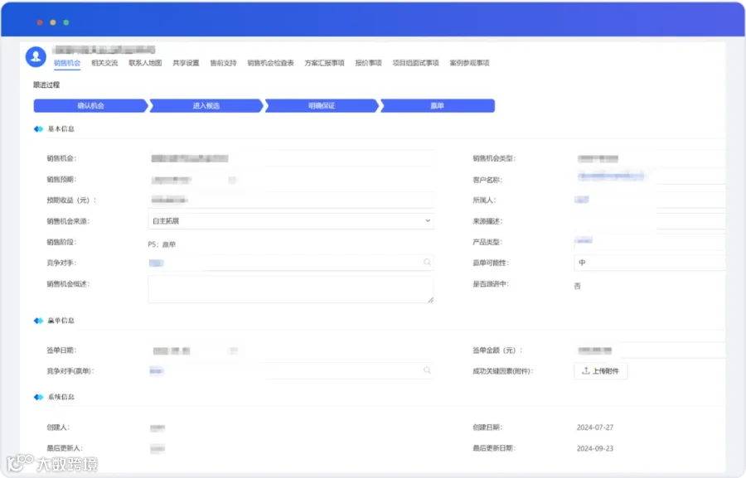Viewport: 746px width, 478px height.
Task: Click the last updated date 2024-09-23
Action: click(594, 448)
